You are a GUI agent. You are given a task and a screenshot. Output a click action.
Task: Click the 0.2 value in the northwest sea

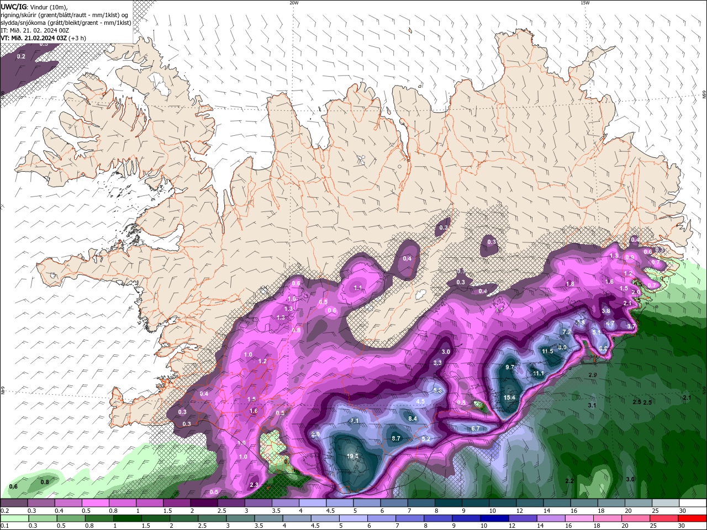tap(21, 56)
